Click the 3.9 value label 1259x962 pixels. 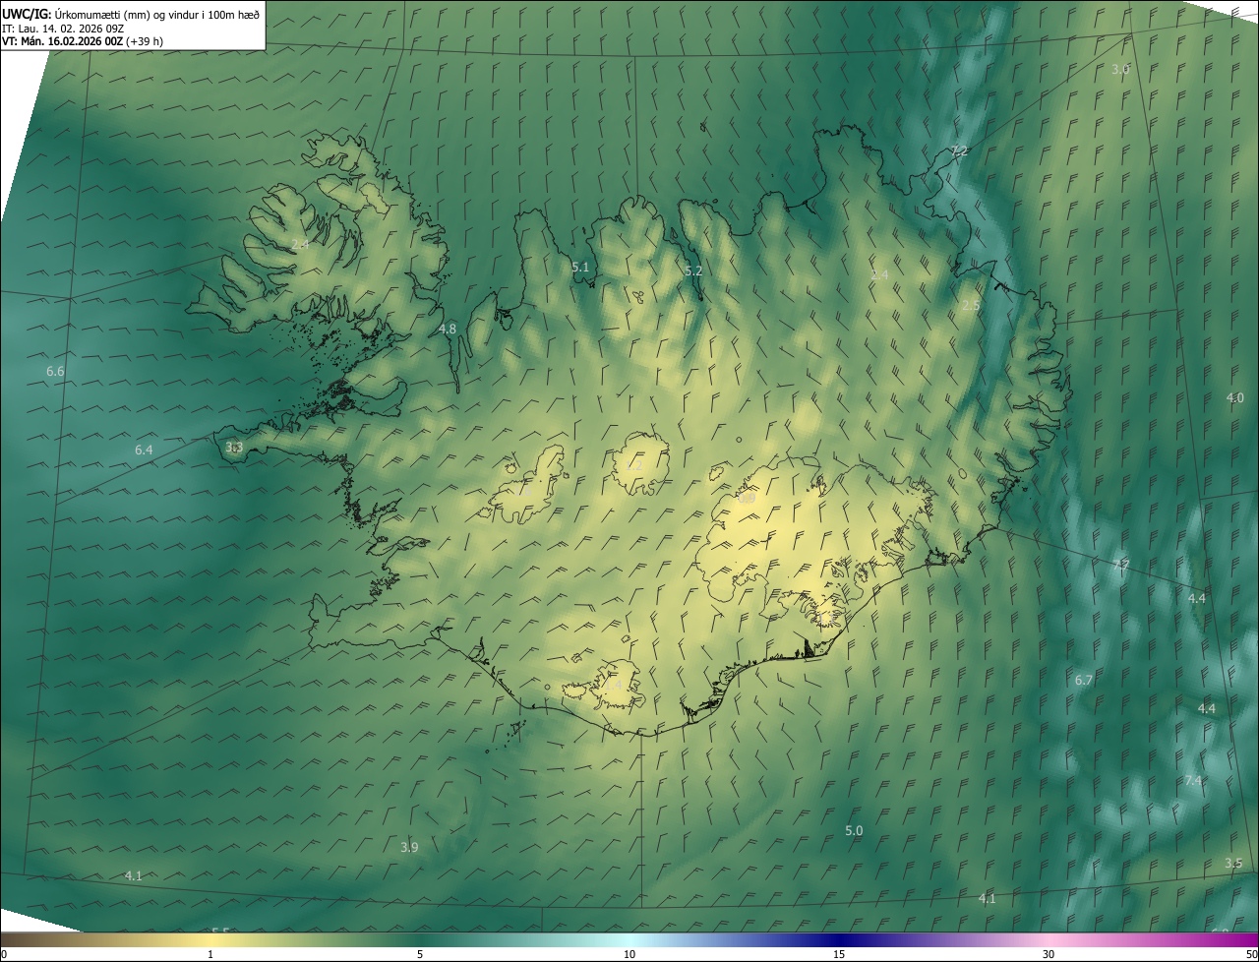(x=409, y=847)
